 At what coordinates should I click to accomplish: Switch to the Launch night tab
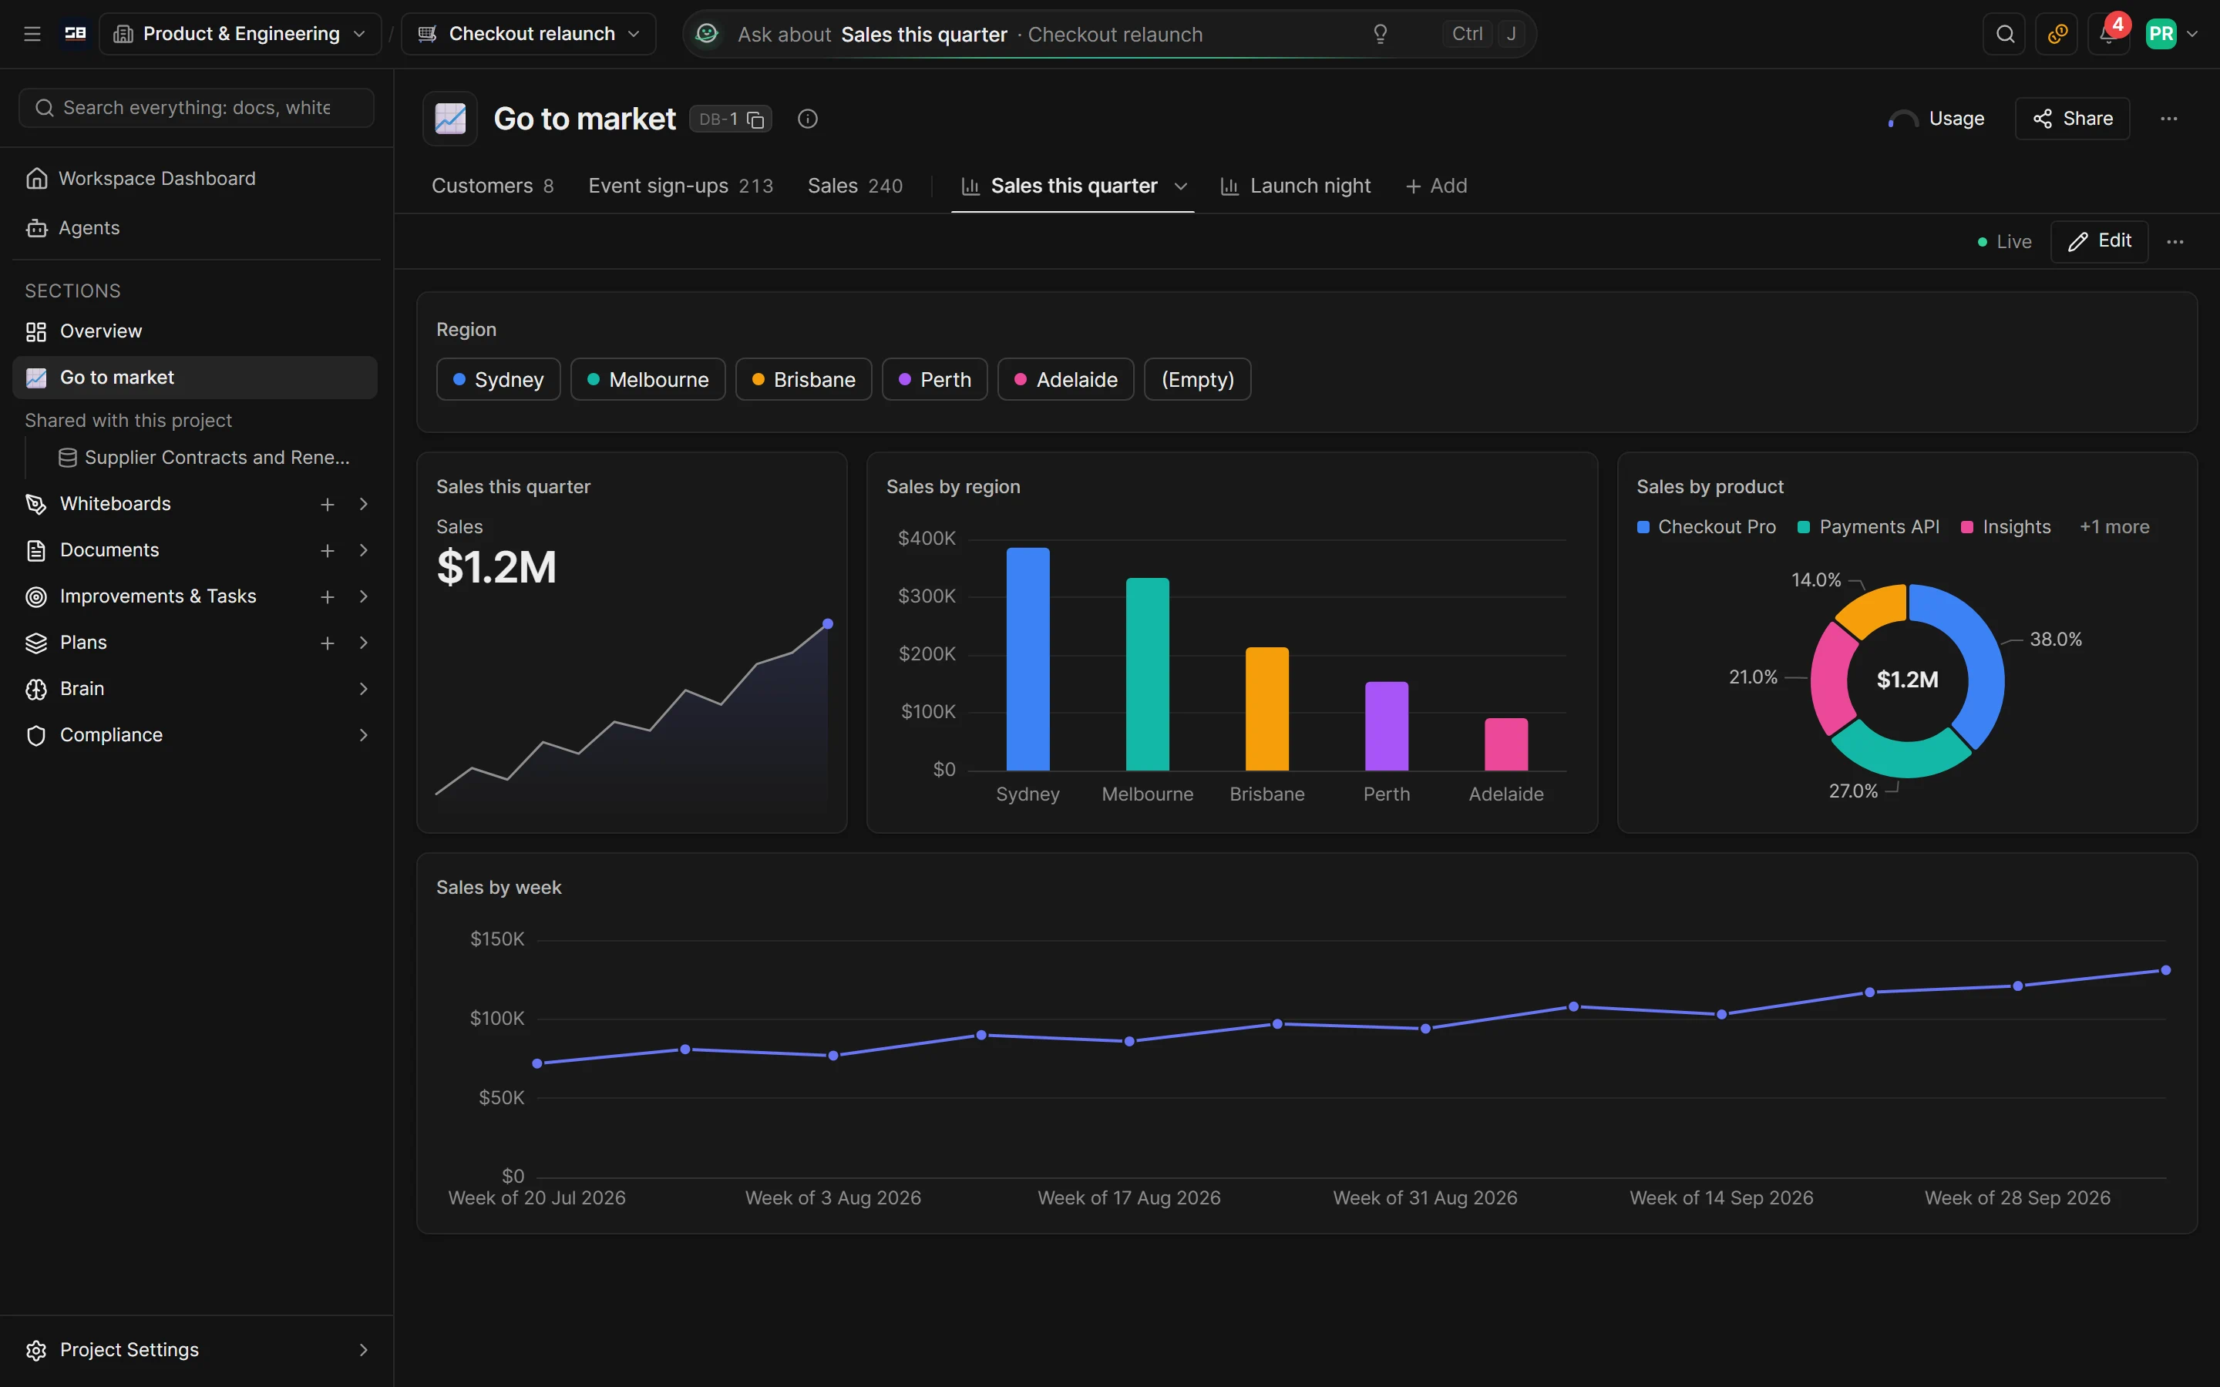coord(1295,186)
